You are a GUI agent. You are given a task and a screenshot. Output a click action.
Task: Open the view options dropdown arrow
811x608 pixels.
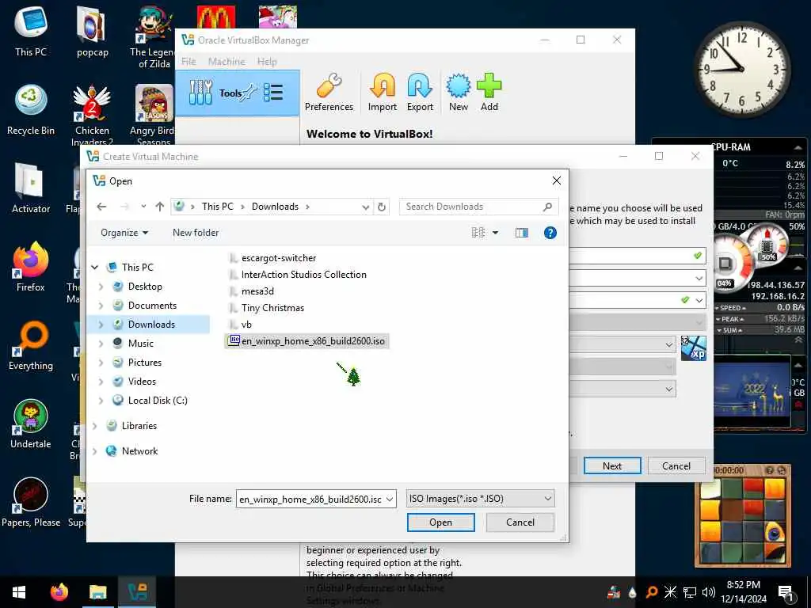tap(496, 233)
